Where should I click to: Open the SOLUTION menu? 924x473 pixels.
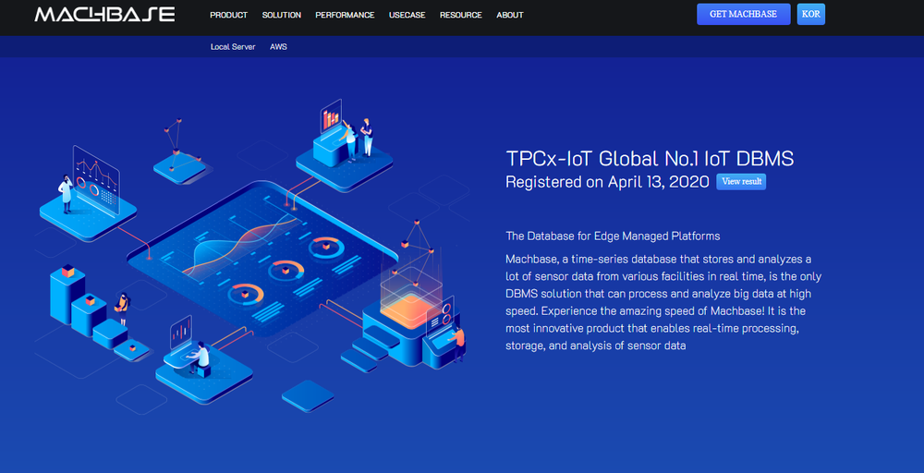coord(282,16)
